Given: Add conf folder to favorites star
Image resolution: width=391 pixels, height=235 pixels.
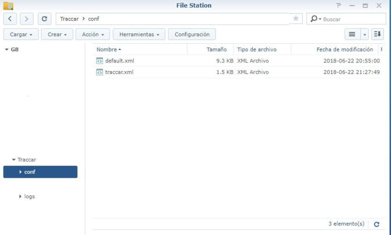Looking at the screenshot, I should [x=296, y=18].
